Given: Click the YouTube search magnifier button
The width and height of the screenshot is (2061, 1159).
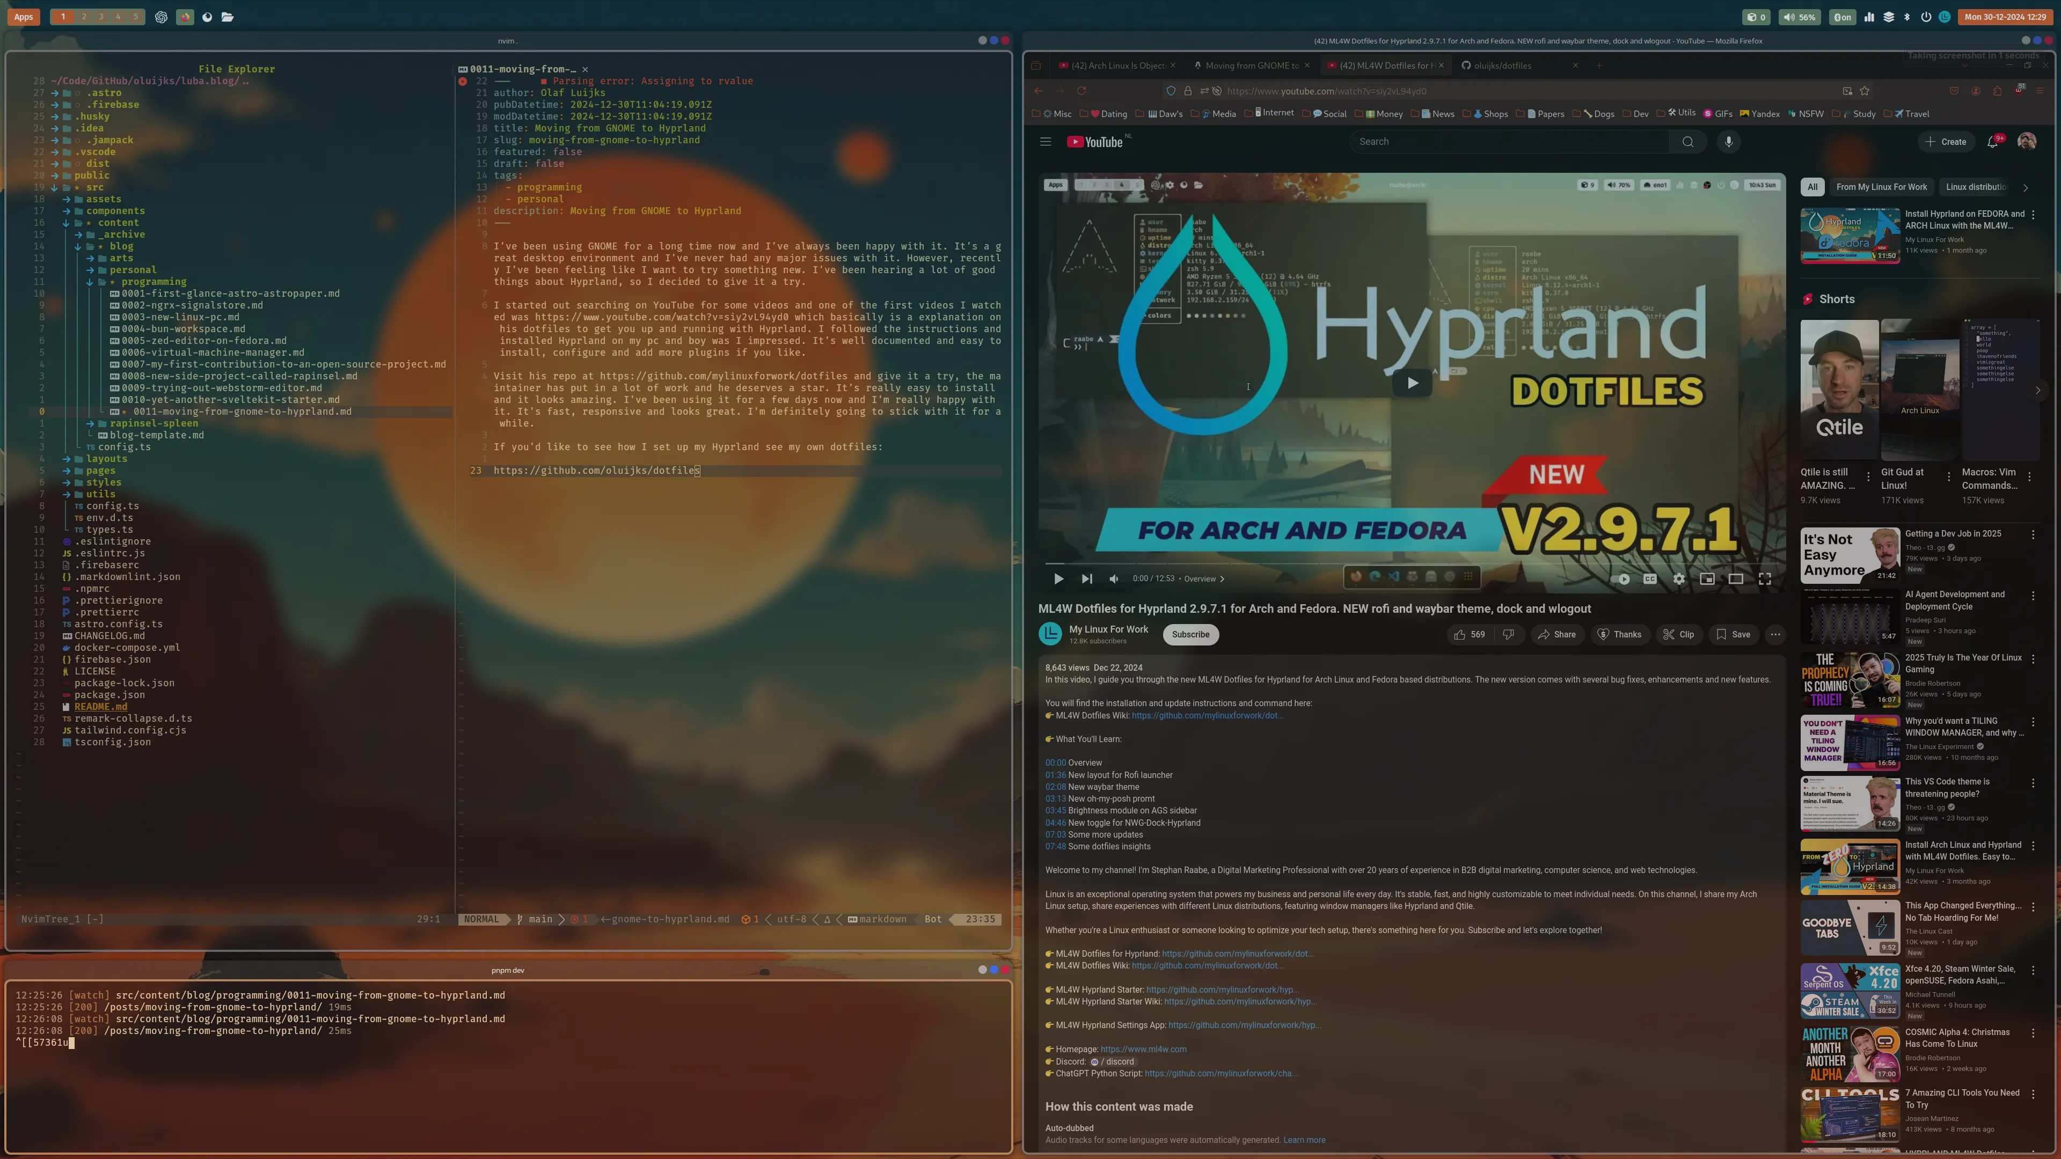Looking at the screenshot, I should (x=1687, y=142).
